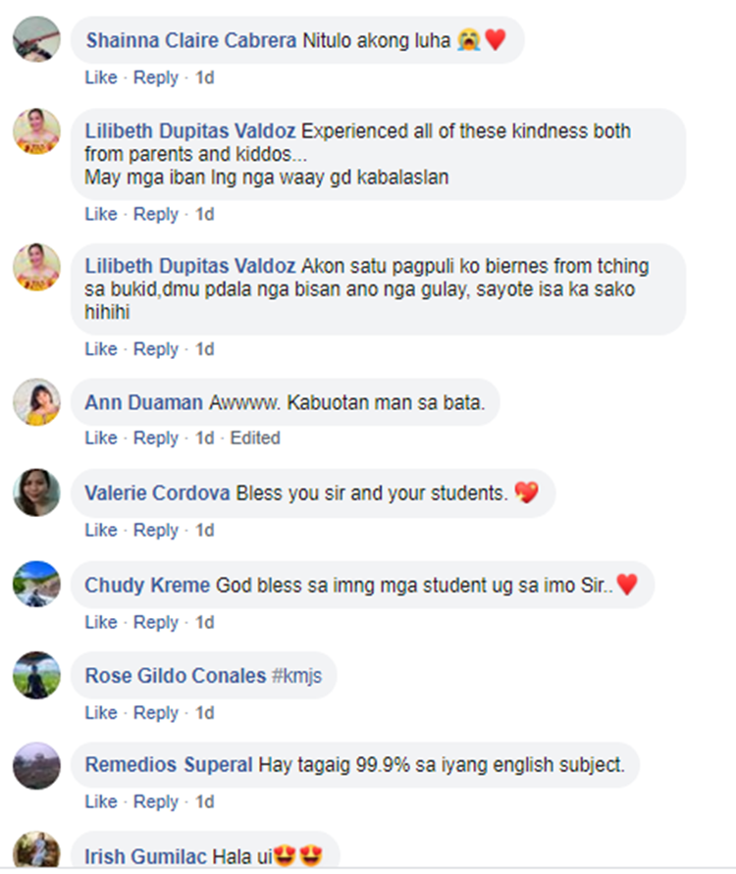Click Valerie Cordova's profile photo
736x874 pixels.
coord(36,492)
